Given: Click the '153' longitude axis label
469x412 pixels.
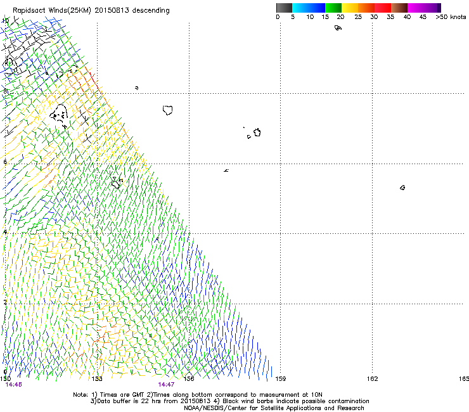Looking at the screenshot, I should click(x=97, y=379).
